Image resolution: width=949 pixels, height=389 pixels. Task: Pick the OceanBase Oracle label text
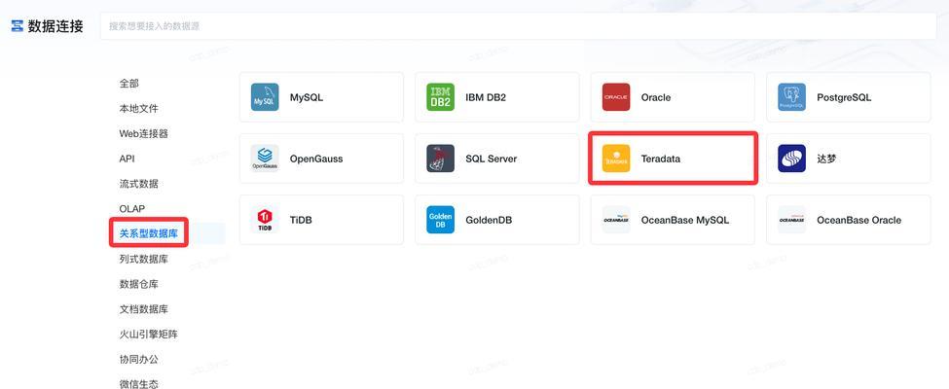(x=859, y=220)
